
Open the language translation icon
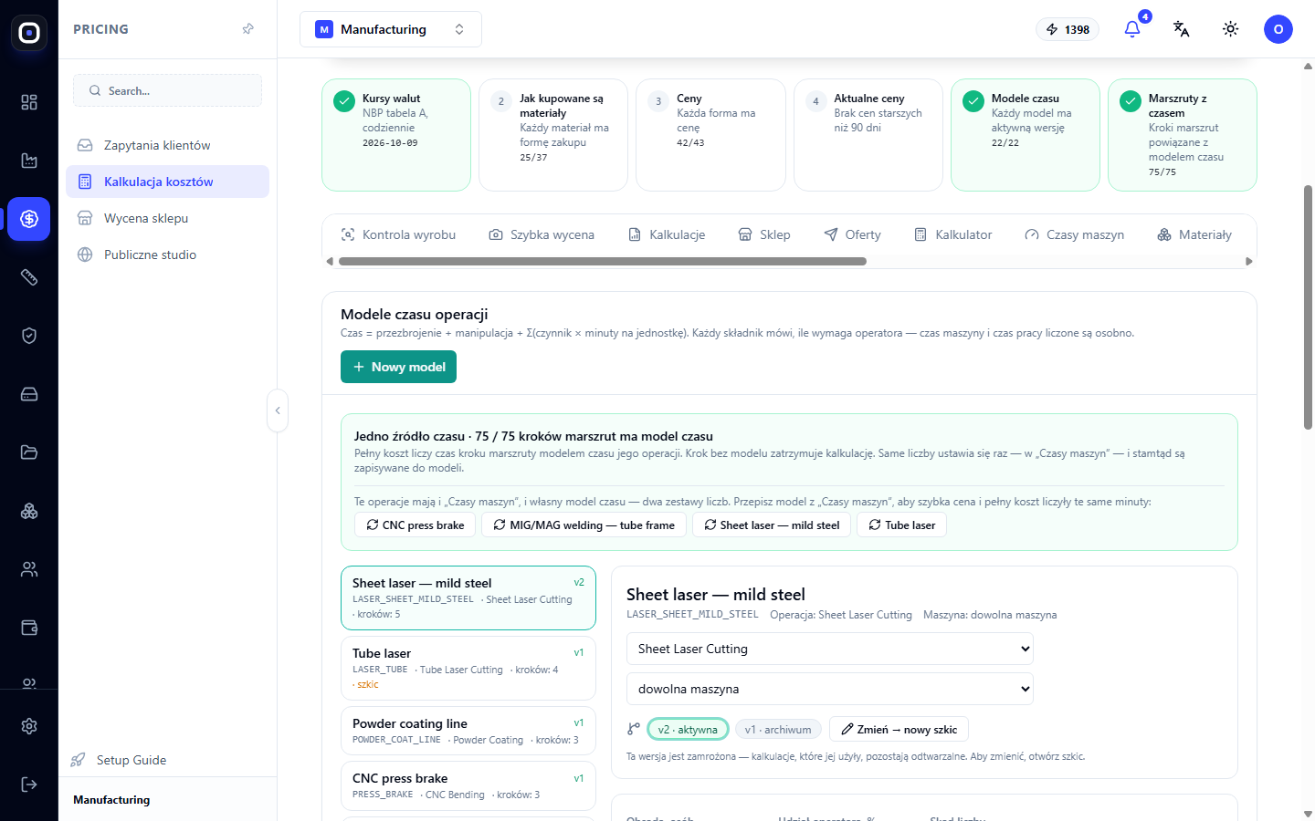click(1181, 29)
